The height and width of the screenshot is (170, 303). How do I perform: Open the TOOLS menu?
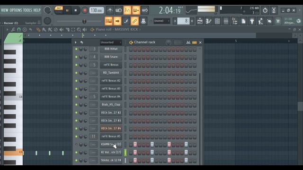coord(27,10)
